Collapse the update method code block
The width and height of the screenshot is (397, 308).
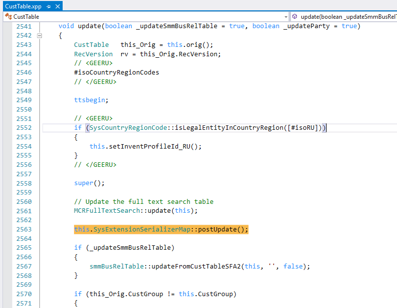[x=39, y=36]
